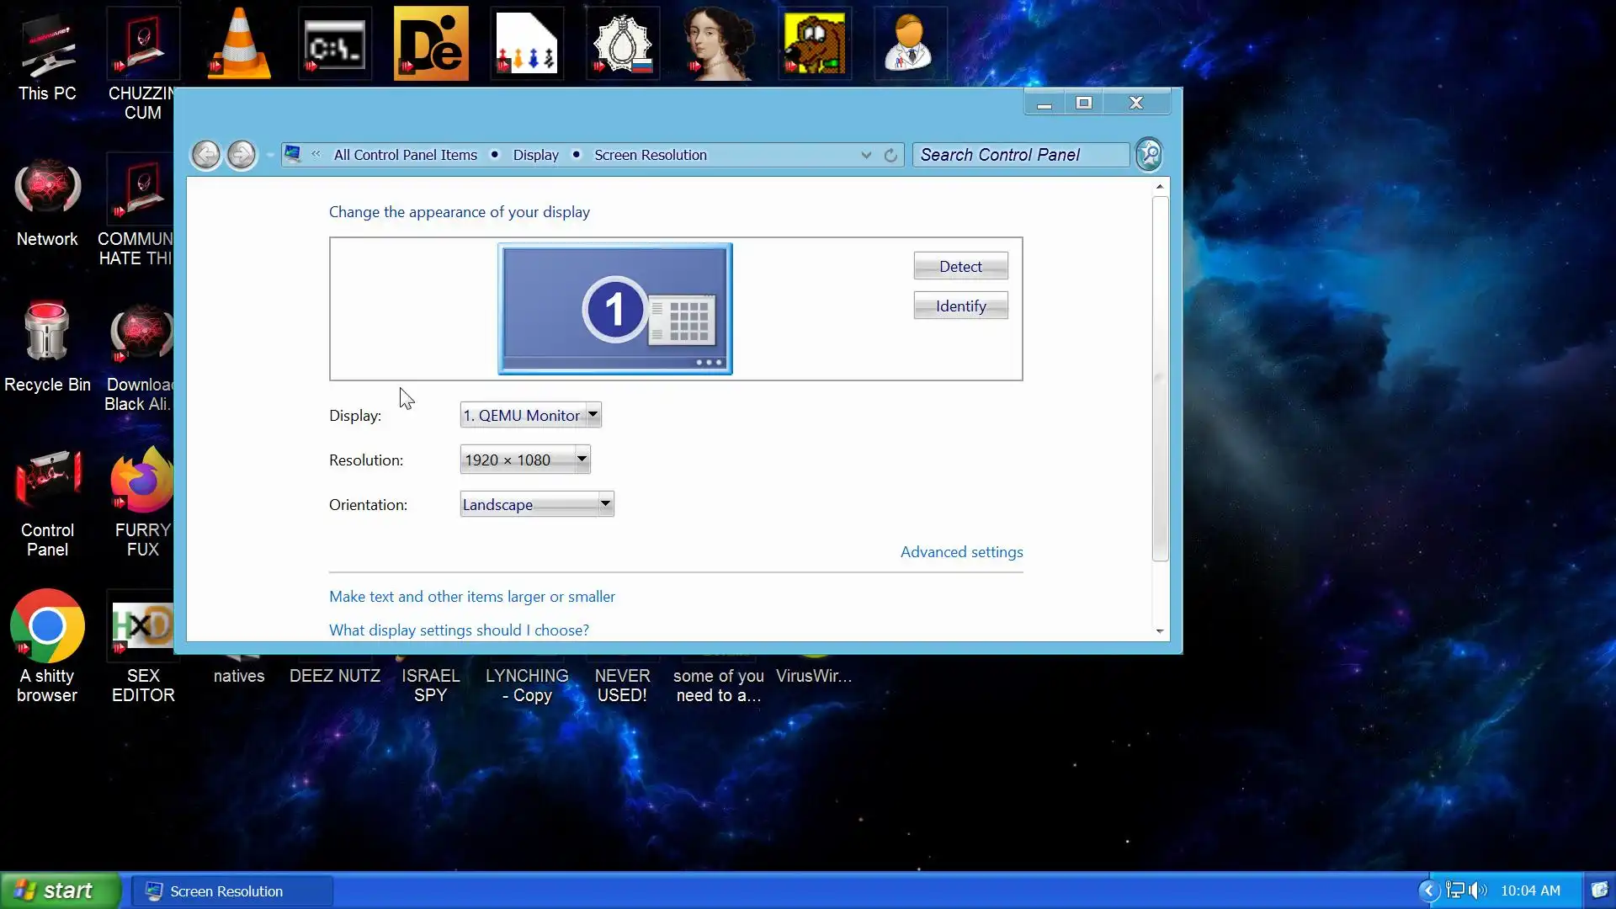
Task: Click the search magnifier icon
Action: (1149, 155)
